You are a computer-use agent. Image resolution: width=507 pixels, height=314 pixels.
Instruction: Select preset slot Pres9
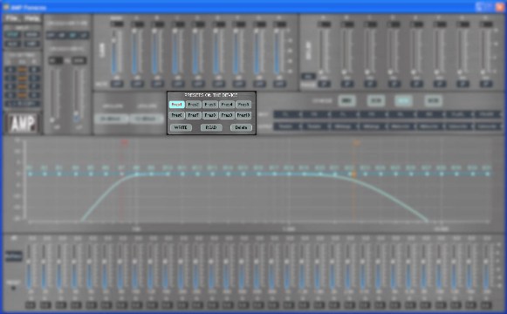point(227,115)
